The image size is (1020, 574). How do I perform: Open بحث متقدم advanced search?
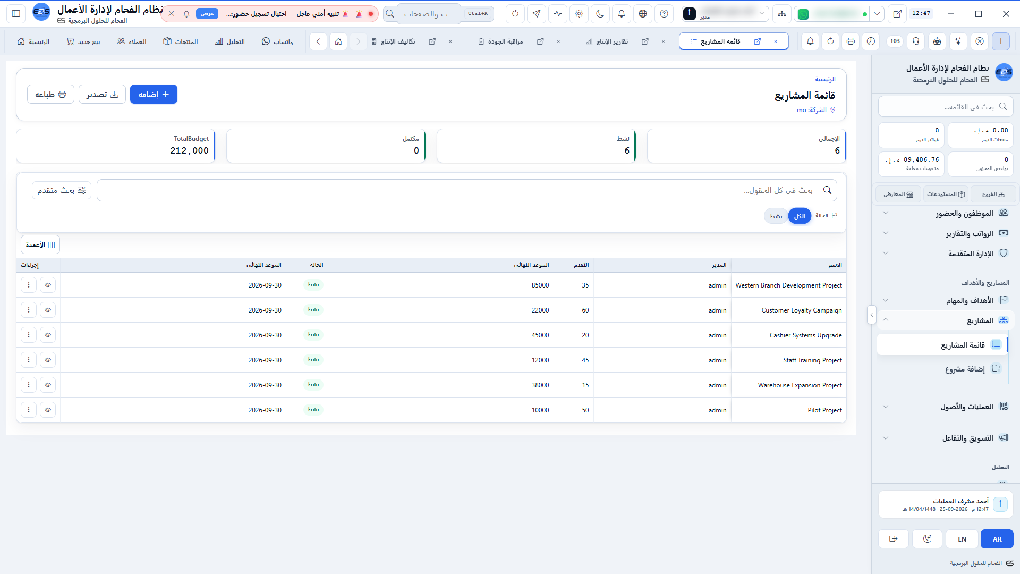click(62, 190)
